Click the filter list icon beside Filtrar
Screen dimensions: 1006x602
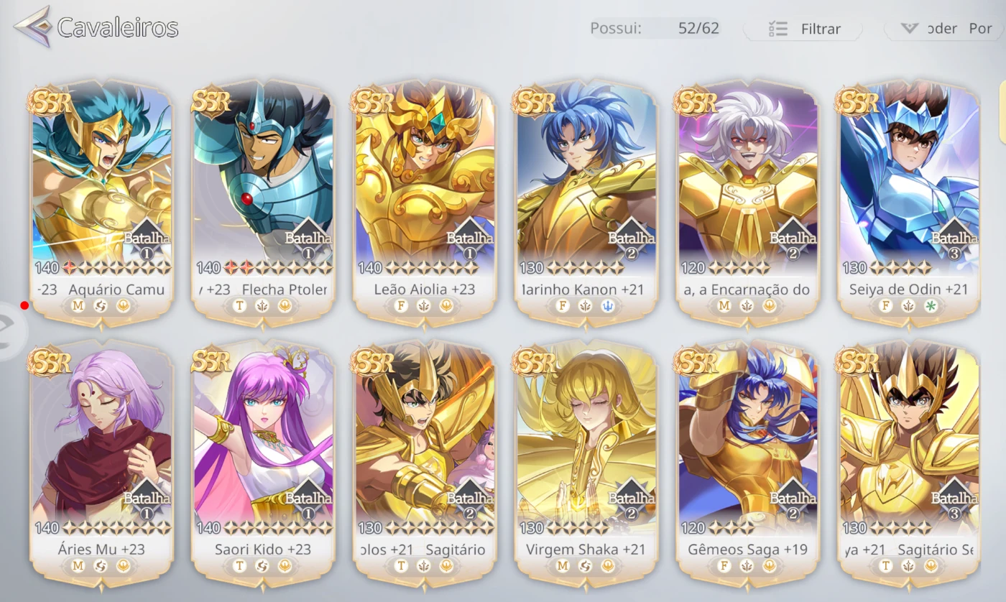(777, 29)
